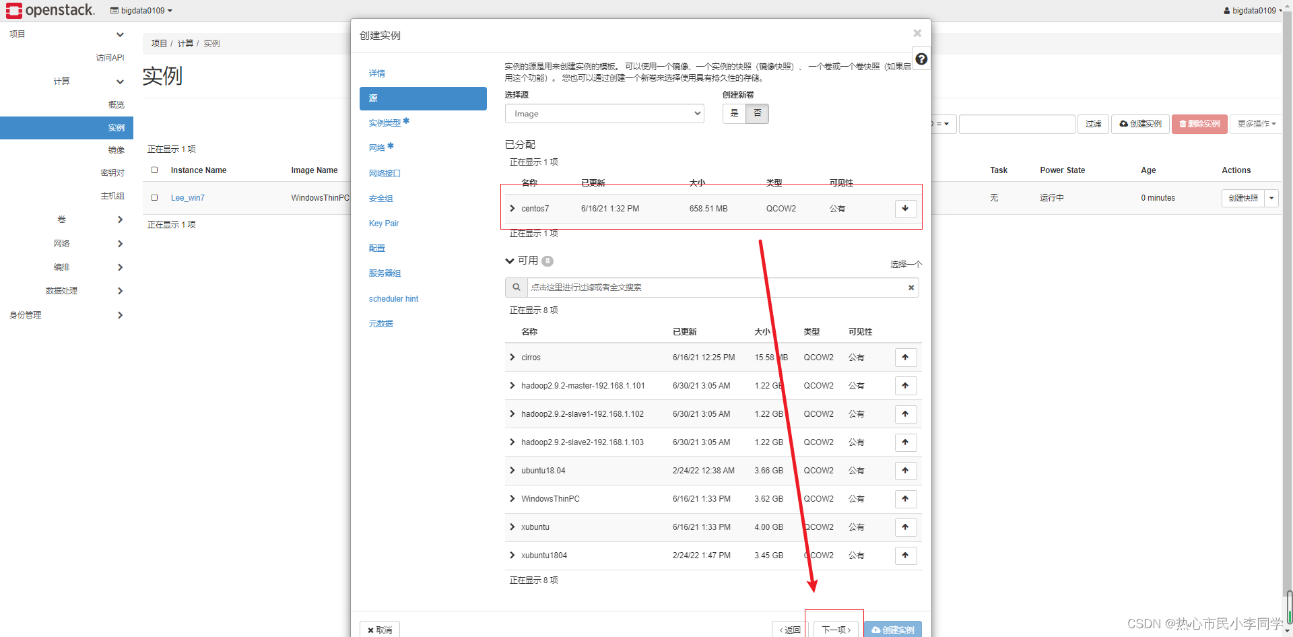This screenshot has height=637, width=1293.
Task: Click the blue 创建实例 button in dialog
Action: point(893,630)
